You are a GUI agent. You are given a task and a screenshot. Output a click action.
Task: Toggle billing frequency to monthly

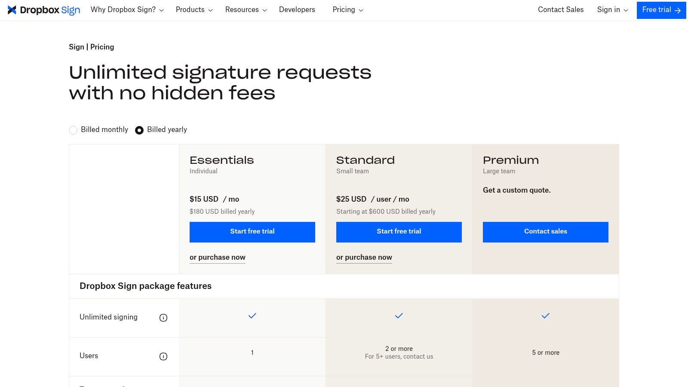coord(73,130)
